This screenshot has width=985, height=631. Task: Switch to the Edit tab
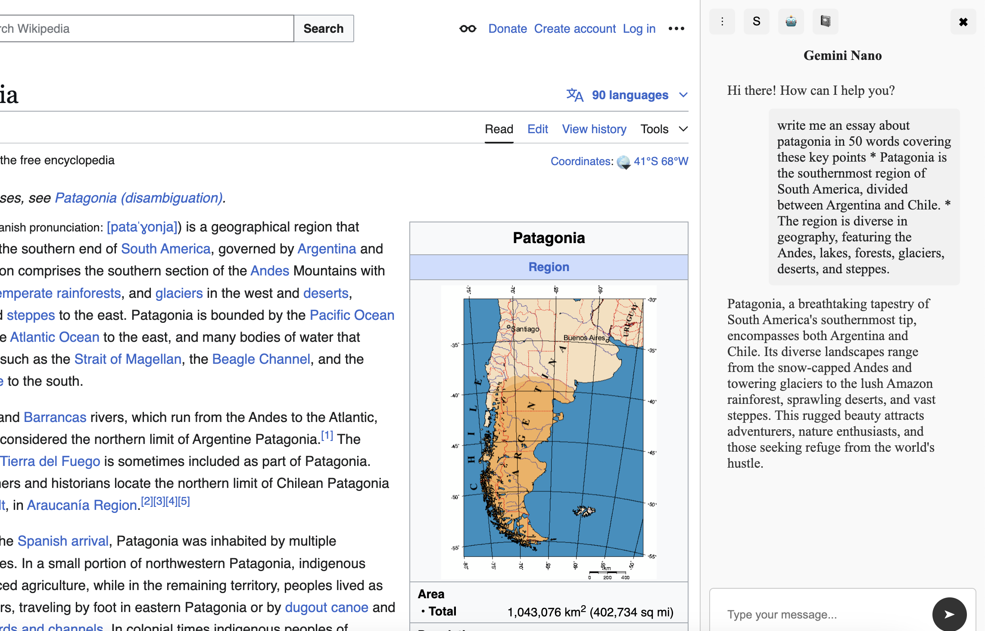tap(537, 129)
